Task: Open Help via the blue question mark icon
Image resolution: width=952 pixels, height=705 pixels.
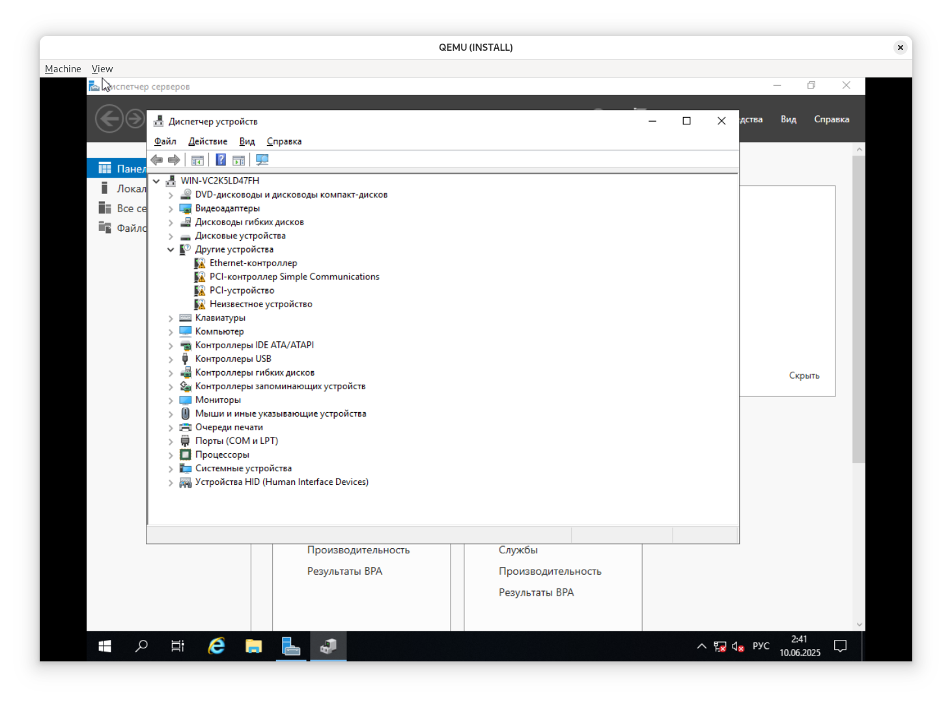Action: [x=221, y=160]
